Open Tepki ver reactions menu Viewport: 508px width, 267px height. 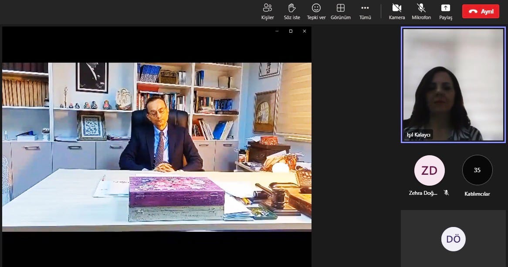[316, 11]
